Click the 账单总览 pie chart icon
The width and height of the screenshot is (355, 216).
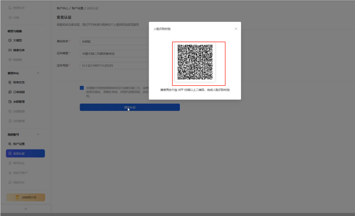coord(10,82)
